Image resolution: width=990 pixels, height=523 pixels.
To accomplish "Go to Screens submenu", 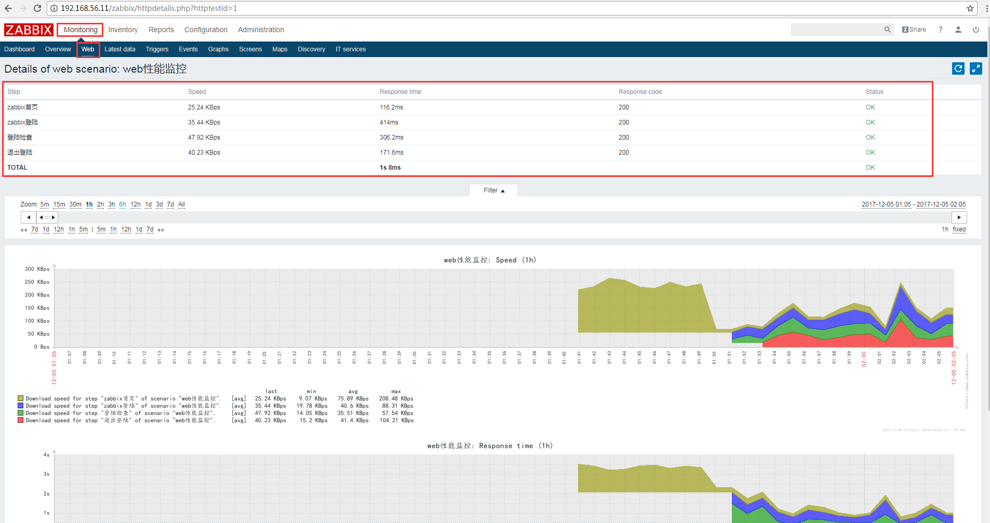I will [250, 49].
